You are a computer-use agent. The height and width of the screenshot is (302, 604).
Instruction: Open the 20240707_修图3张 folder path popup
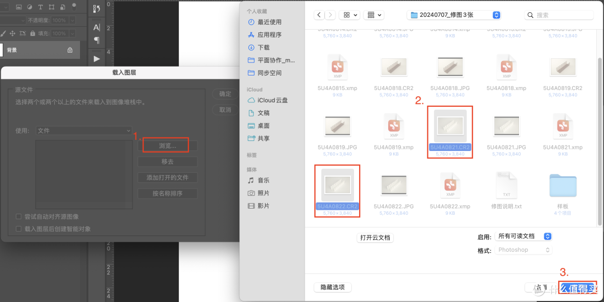pyautogui.click(x=454, y=15)
